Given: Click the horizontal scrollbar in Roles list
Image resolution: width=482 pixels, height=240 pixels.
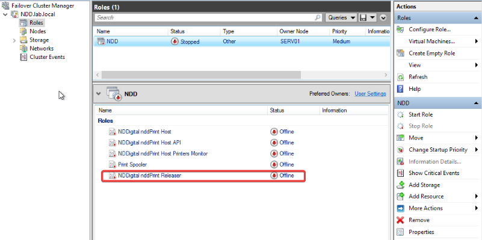Looking at the screenshot, I should (201, 75).
